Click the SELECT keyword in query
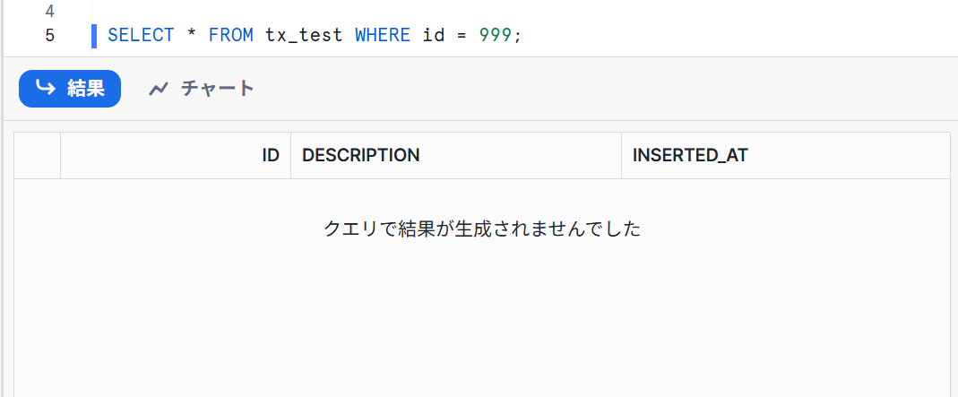958x397 pixels. (141, 36)
